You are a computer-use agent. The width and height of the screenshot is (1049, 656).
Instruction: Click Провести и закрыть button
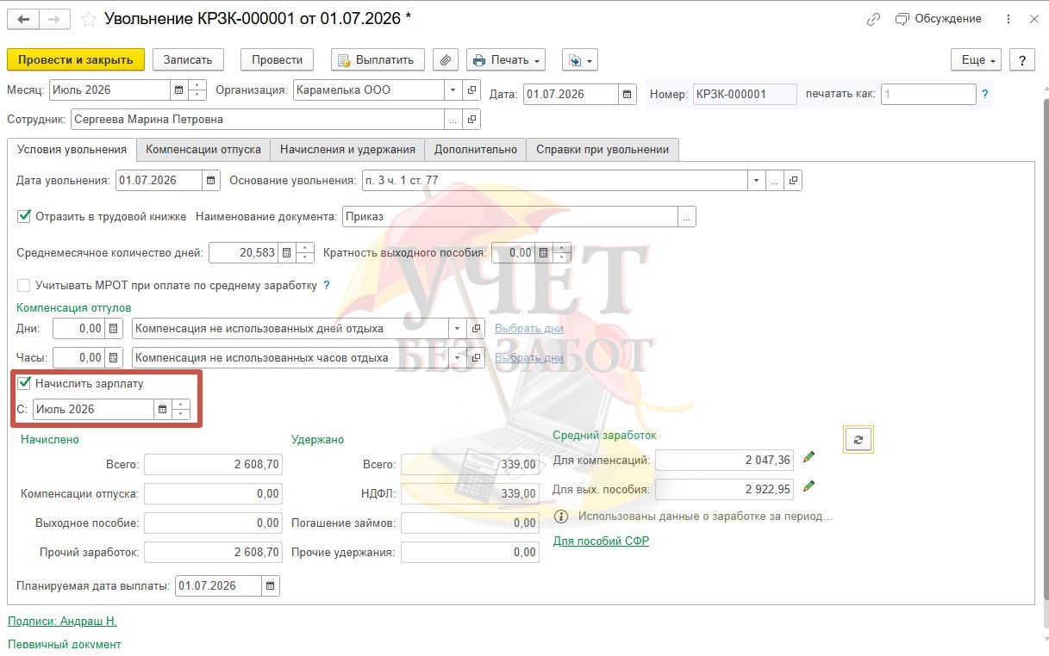tap(76, 59)
